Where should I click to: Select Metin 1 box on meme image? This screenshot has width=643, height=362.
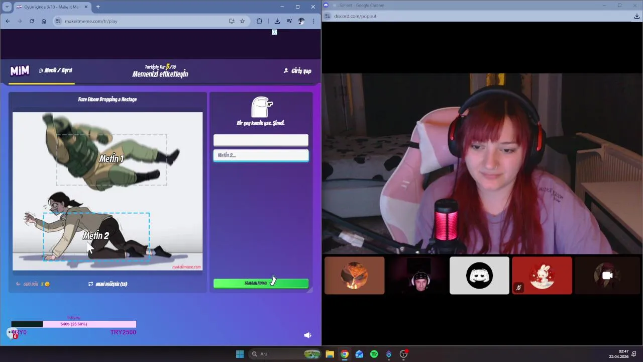click(112, 159)
